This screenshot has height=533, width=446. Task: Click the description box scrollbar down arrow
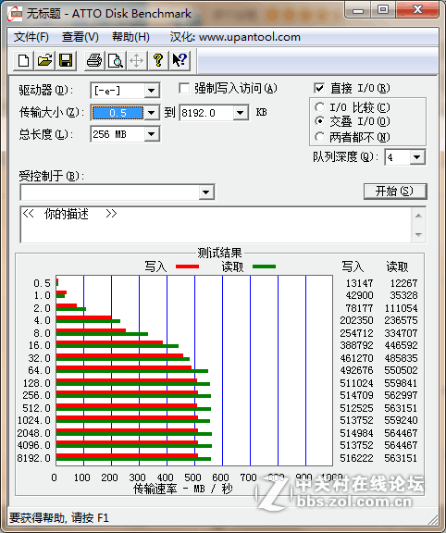tap(419, 234)
